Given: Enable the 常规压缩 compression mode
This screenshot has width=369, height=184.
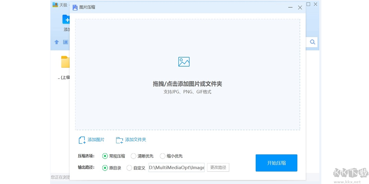Looking at the screenshot, I should pyautogui.click(x=105, y=156).
